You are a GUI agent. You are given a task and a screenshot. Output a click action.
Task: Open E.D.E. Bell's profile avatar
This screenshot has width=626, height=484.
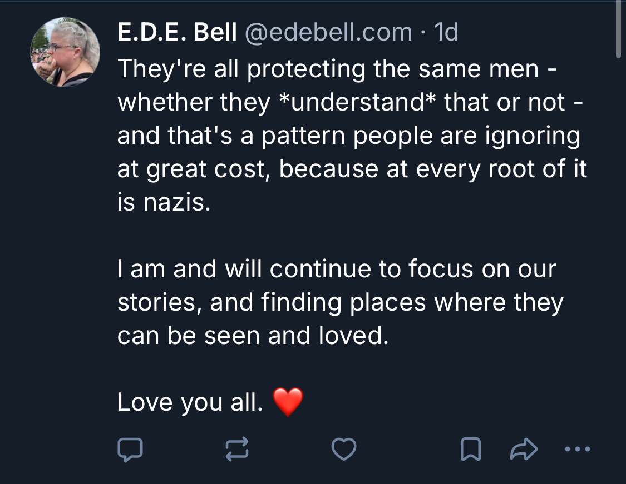click(65, 52)
